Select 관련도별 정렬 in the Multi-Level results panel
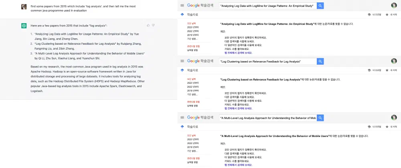This screenshot has height=168, width=401. (x=193, y=158)
